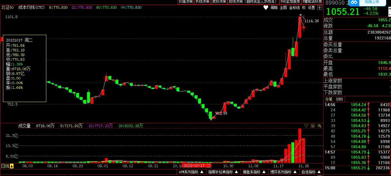391x176 pixels.
Task: Click the 坐标线 button
Action: point(294,8)
